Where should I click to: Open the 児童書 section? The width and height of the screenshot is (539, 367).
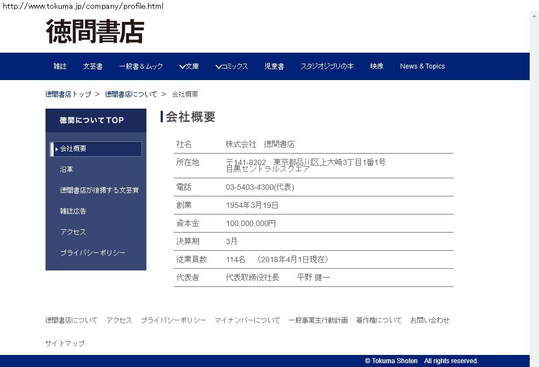pyautogui.click(x=274, y=66)
